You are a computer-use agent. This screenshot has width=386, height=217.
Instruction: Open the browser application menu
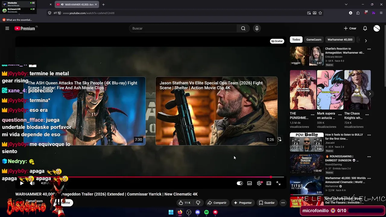[381, 13]
